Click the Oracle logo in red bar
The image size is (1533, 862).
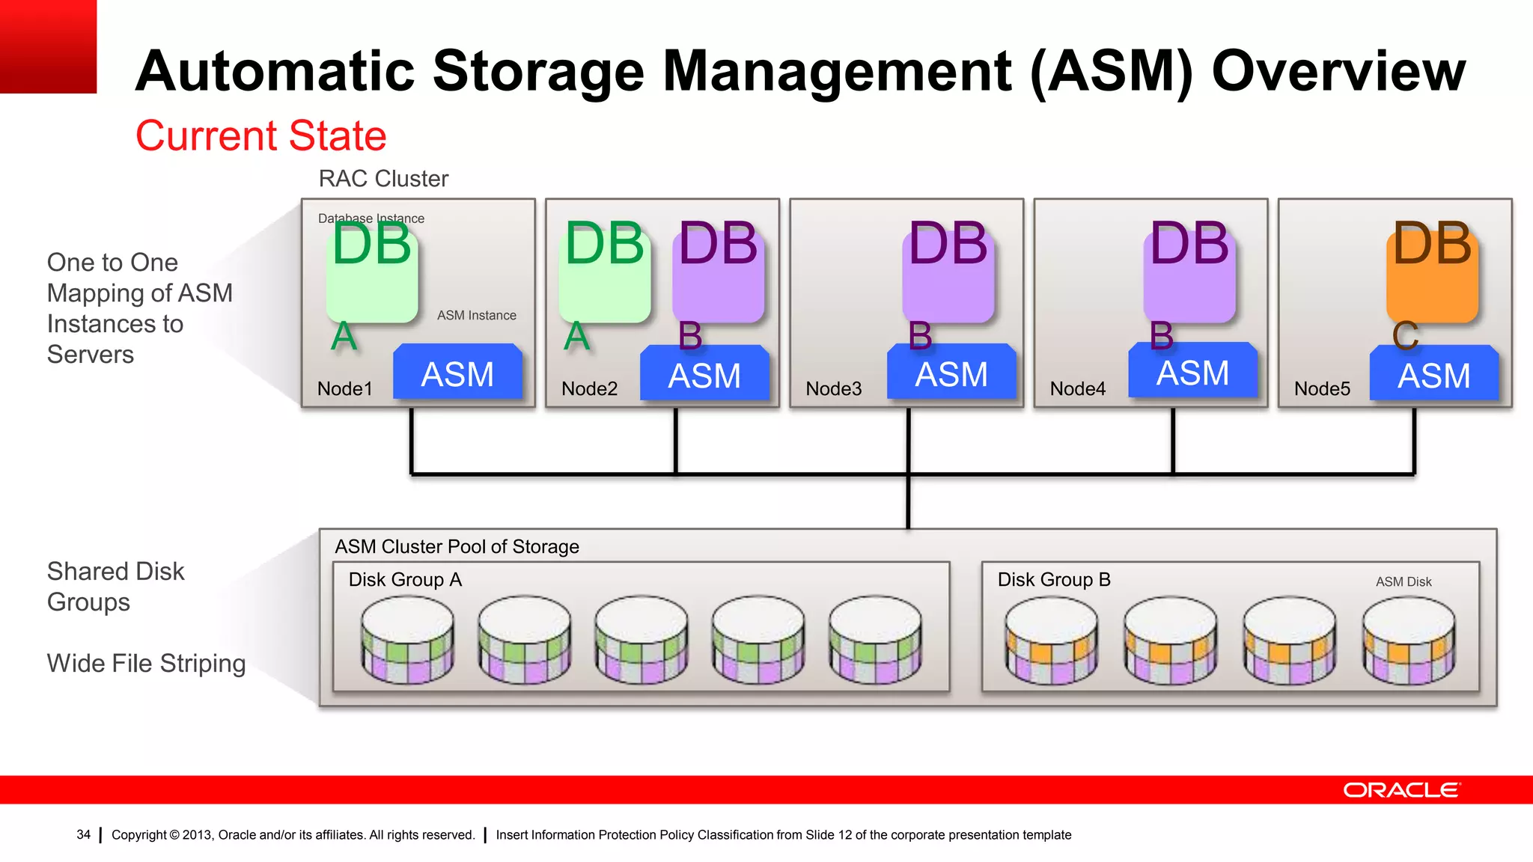click(1401, 790)
